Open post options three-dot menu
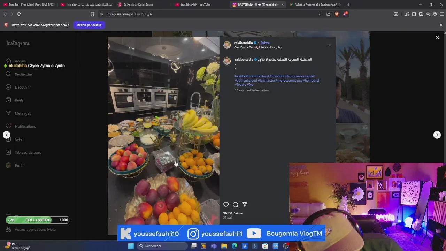446x251 pixels. tap(329, 45)
